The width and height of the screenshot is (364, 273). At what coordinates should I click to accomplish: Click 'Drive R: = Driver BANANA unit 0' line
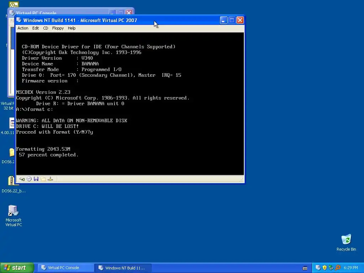click(80, 103)
